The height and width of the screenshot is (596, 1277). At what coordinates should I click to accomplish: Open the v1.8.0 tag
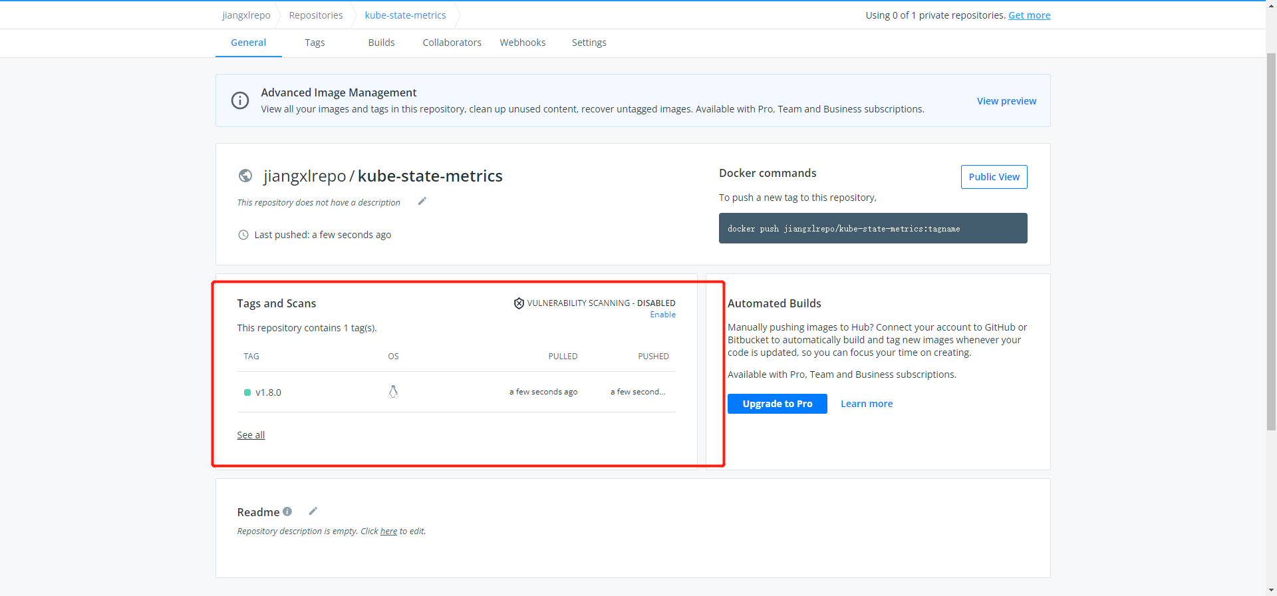pos(268,392)
